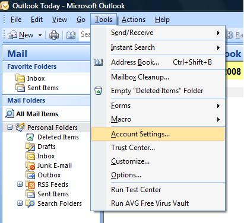The width and height of the screenshot is (244, 223).
Task: Open Options... from Tools menu
Action: pyautogui.click(x=158, y=175)
